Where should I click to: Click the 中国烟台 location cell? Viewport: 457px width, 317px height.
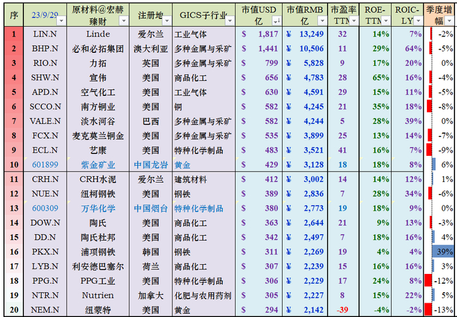click(x=151, y=209)
